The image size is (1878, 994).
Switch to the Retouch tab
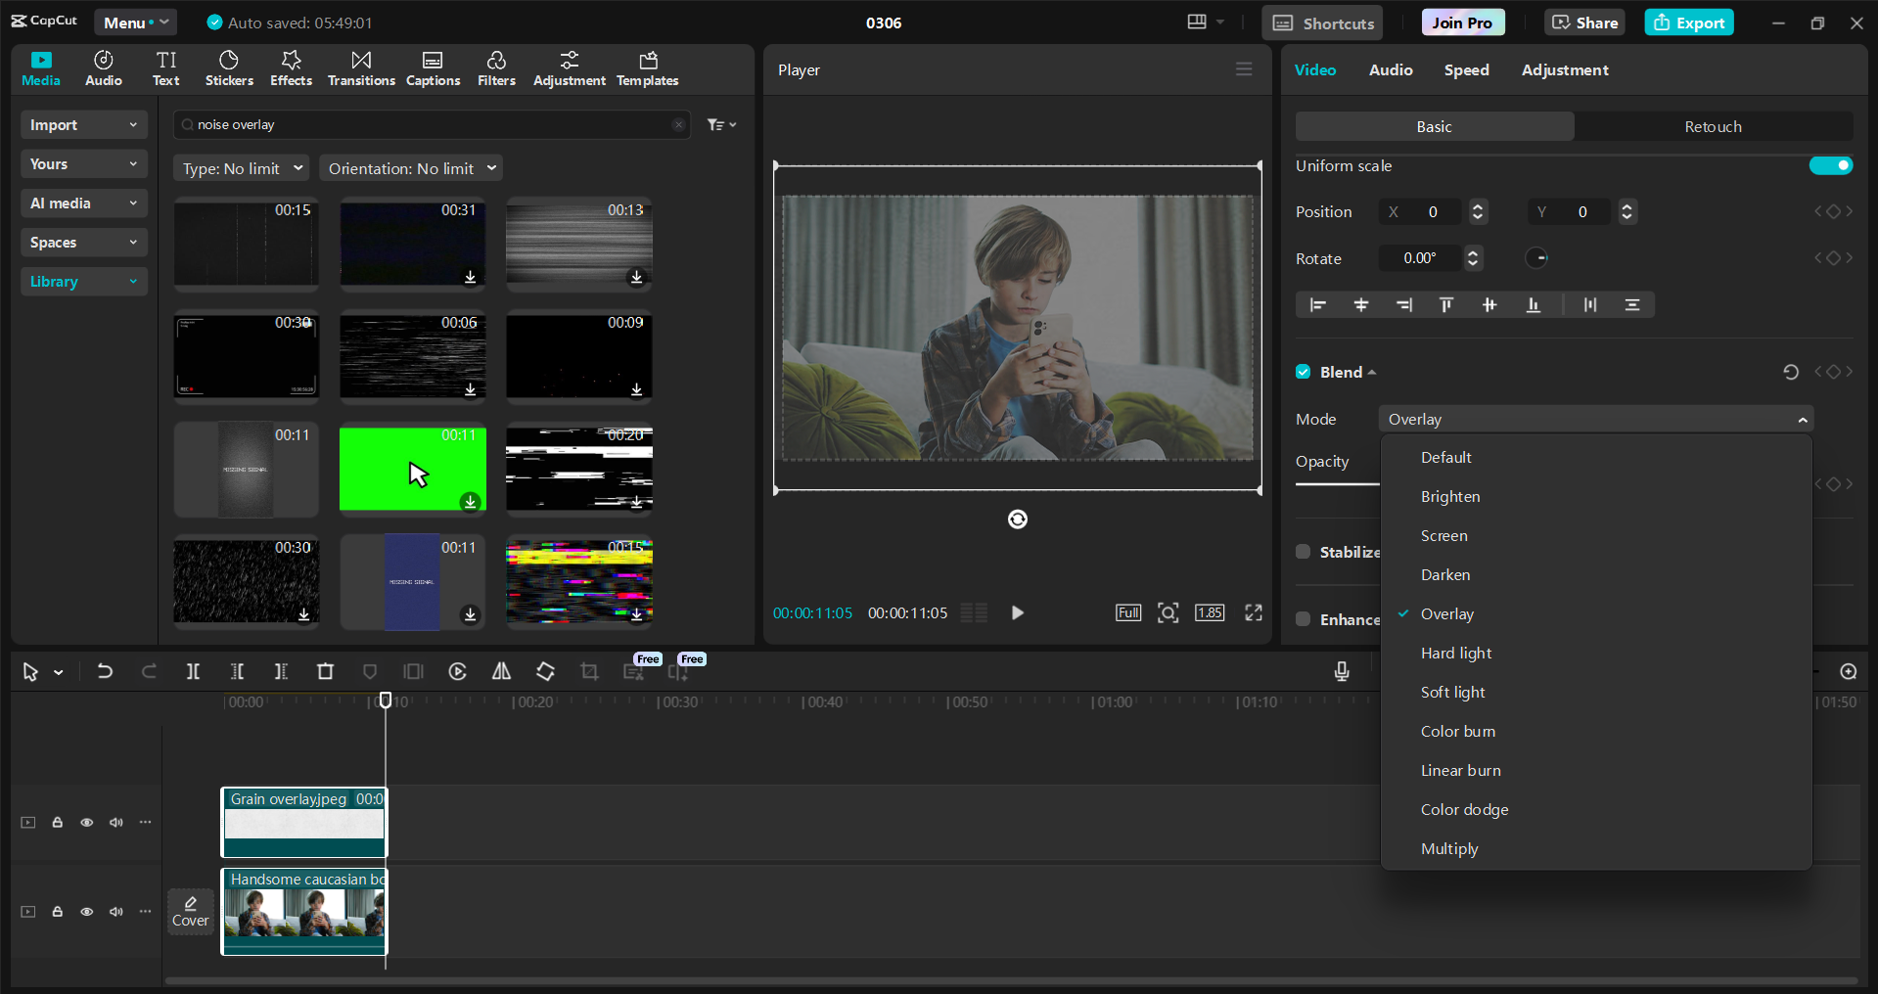[1713, 126]
